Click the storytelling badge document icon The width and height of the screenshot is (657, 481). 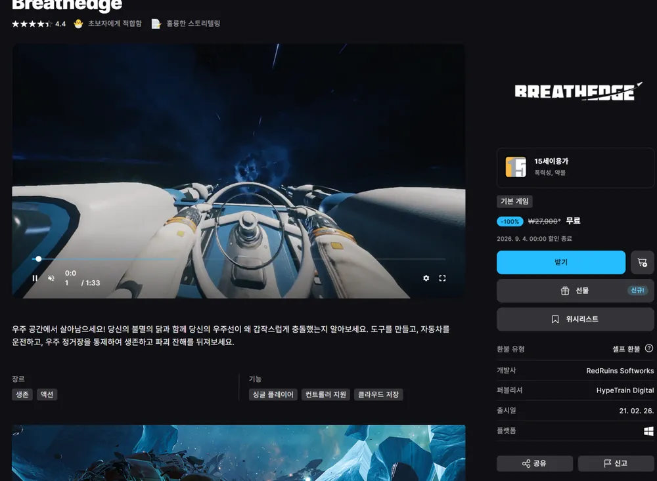point(156,24)
